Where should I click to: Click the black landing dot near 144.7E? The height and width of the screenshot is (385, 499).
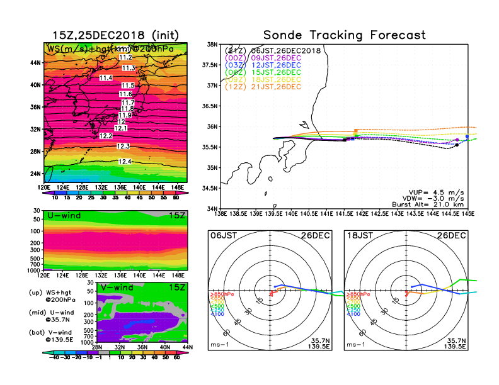click(457, 145)
